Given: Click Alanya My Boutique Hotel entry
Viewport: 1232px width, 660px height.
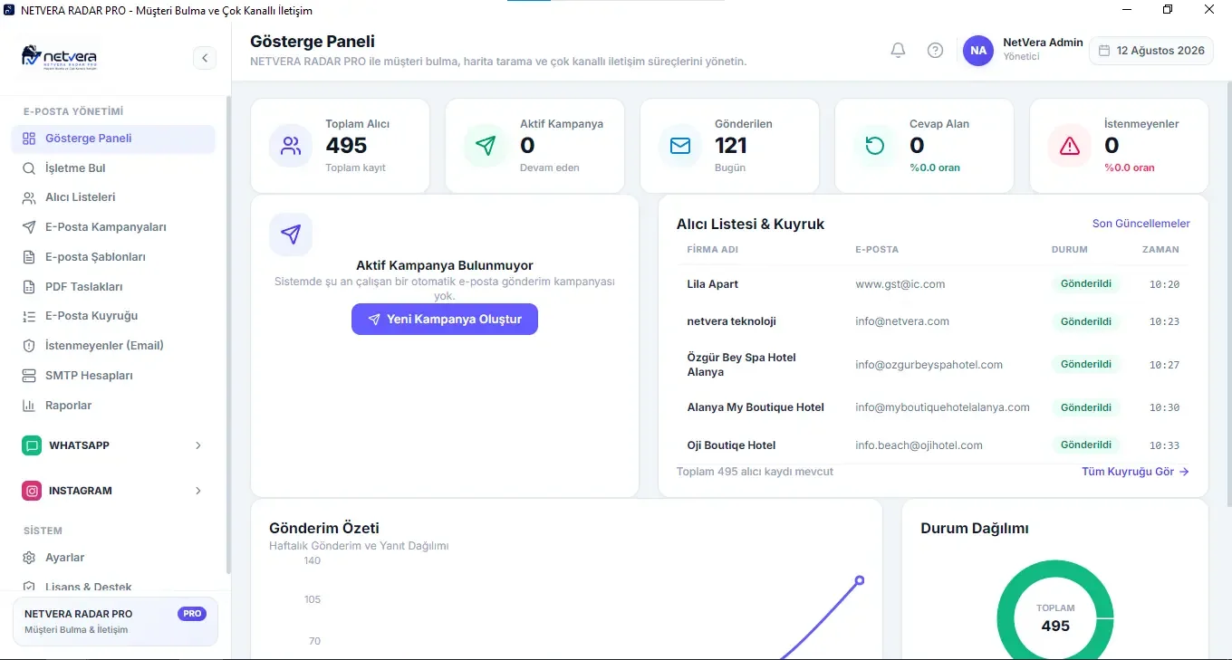Looking at the screenshot, I should (x=756, y=407).
